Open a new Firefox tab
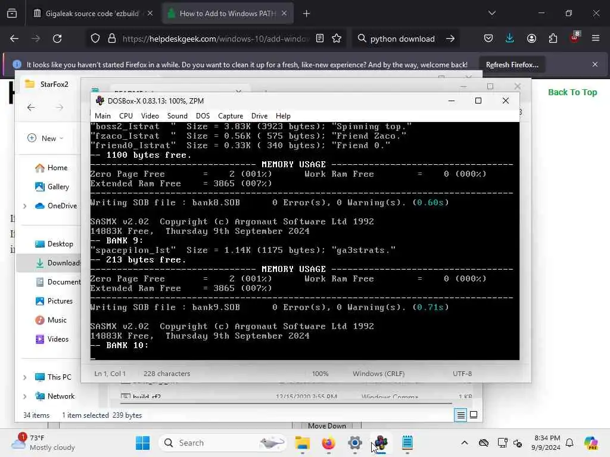610x457 pixels. (307, 14)
